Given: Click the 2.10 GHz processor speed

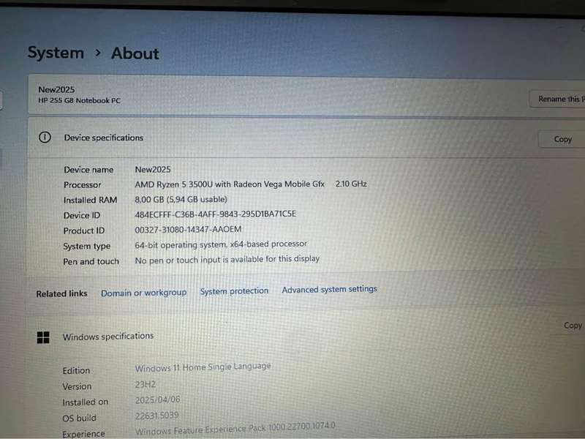Looking at the screenshot, I should click(351, 184).
